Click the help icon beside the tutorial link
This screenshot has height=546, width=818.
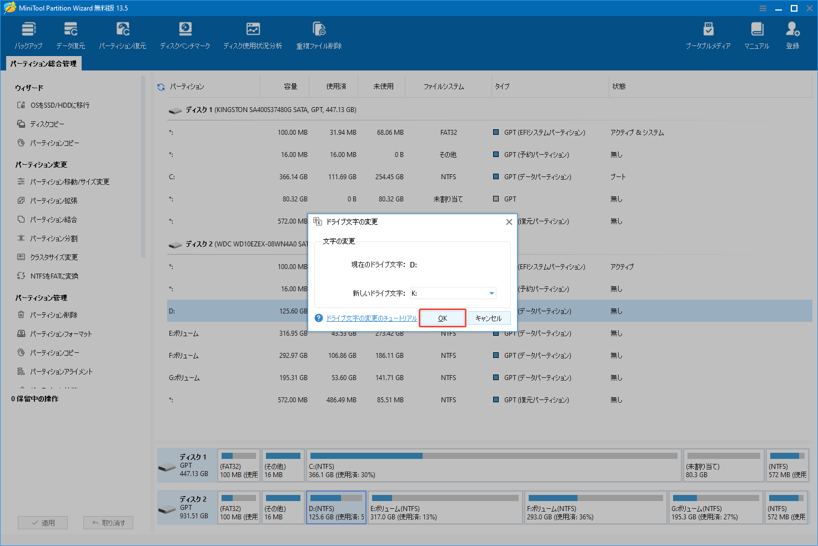tap(318, 317)
